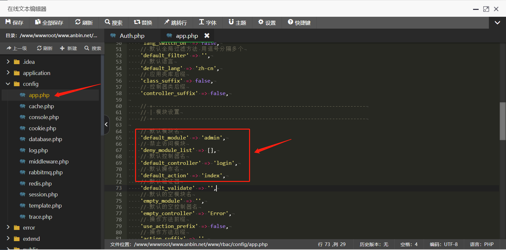Click 'deny_module_list' on line 67
Viewport: 506px width, 250px height.
(x=167, y=150)
